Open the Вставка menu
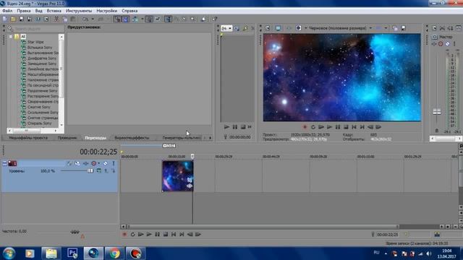The image size is (463, 260). tap(54, 11)
